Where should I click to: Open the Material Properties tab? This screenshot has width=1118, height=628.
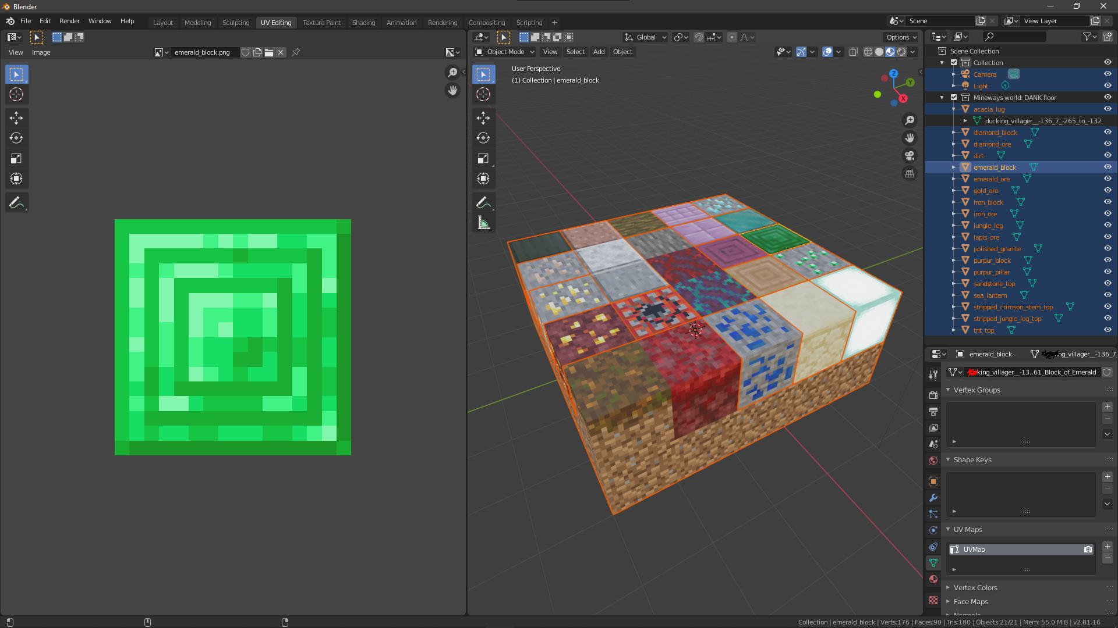[933, 579]
